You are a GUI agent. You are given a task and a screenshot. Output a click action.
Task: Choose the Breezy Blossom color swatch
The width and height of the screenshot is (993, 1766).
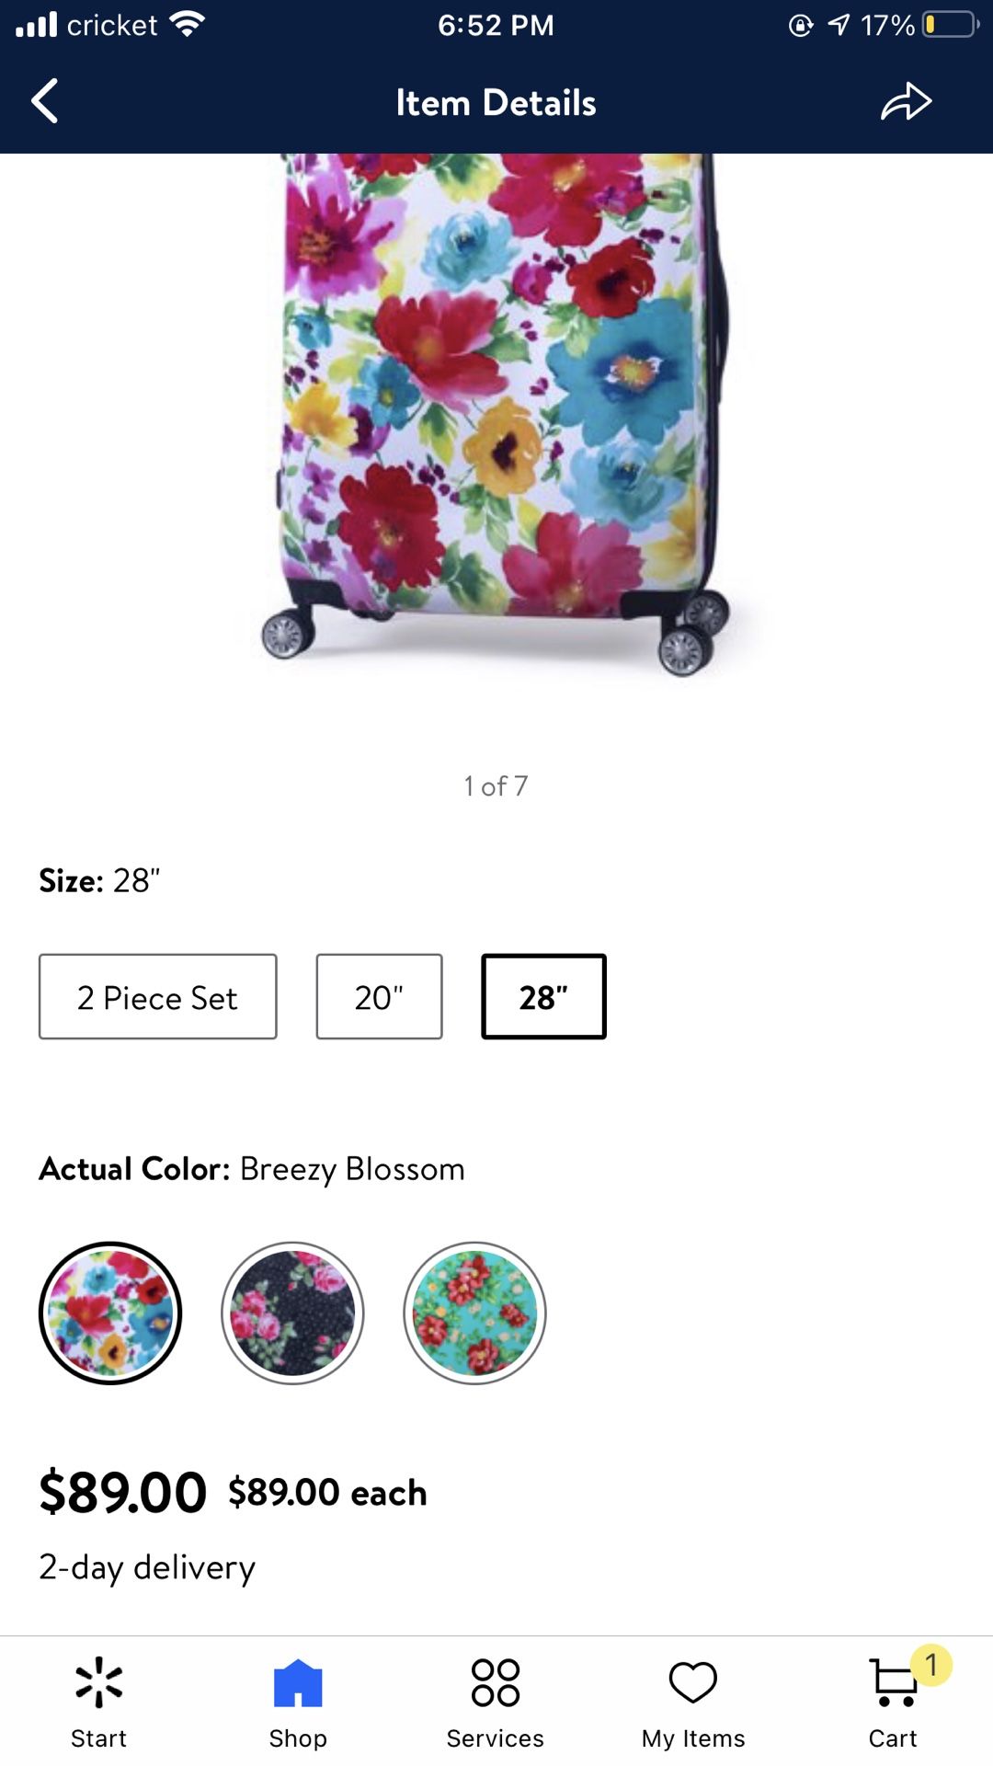(110, 1313)
